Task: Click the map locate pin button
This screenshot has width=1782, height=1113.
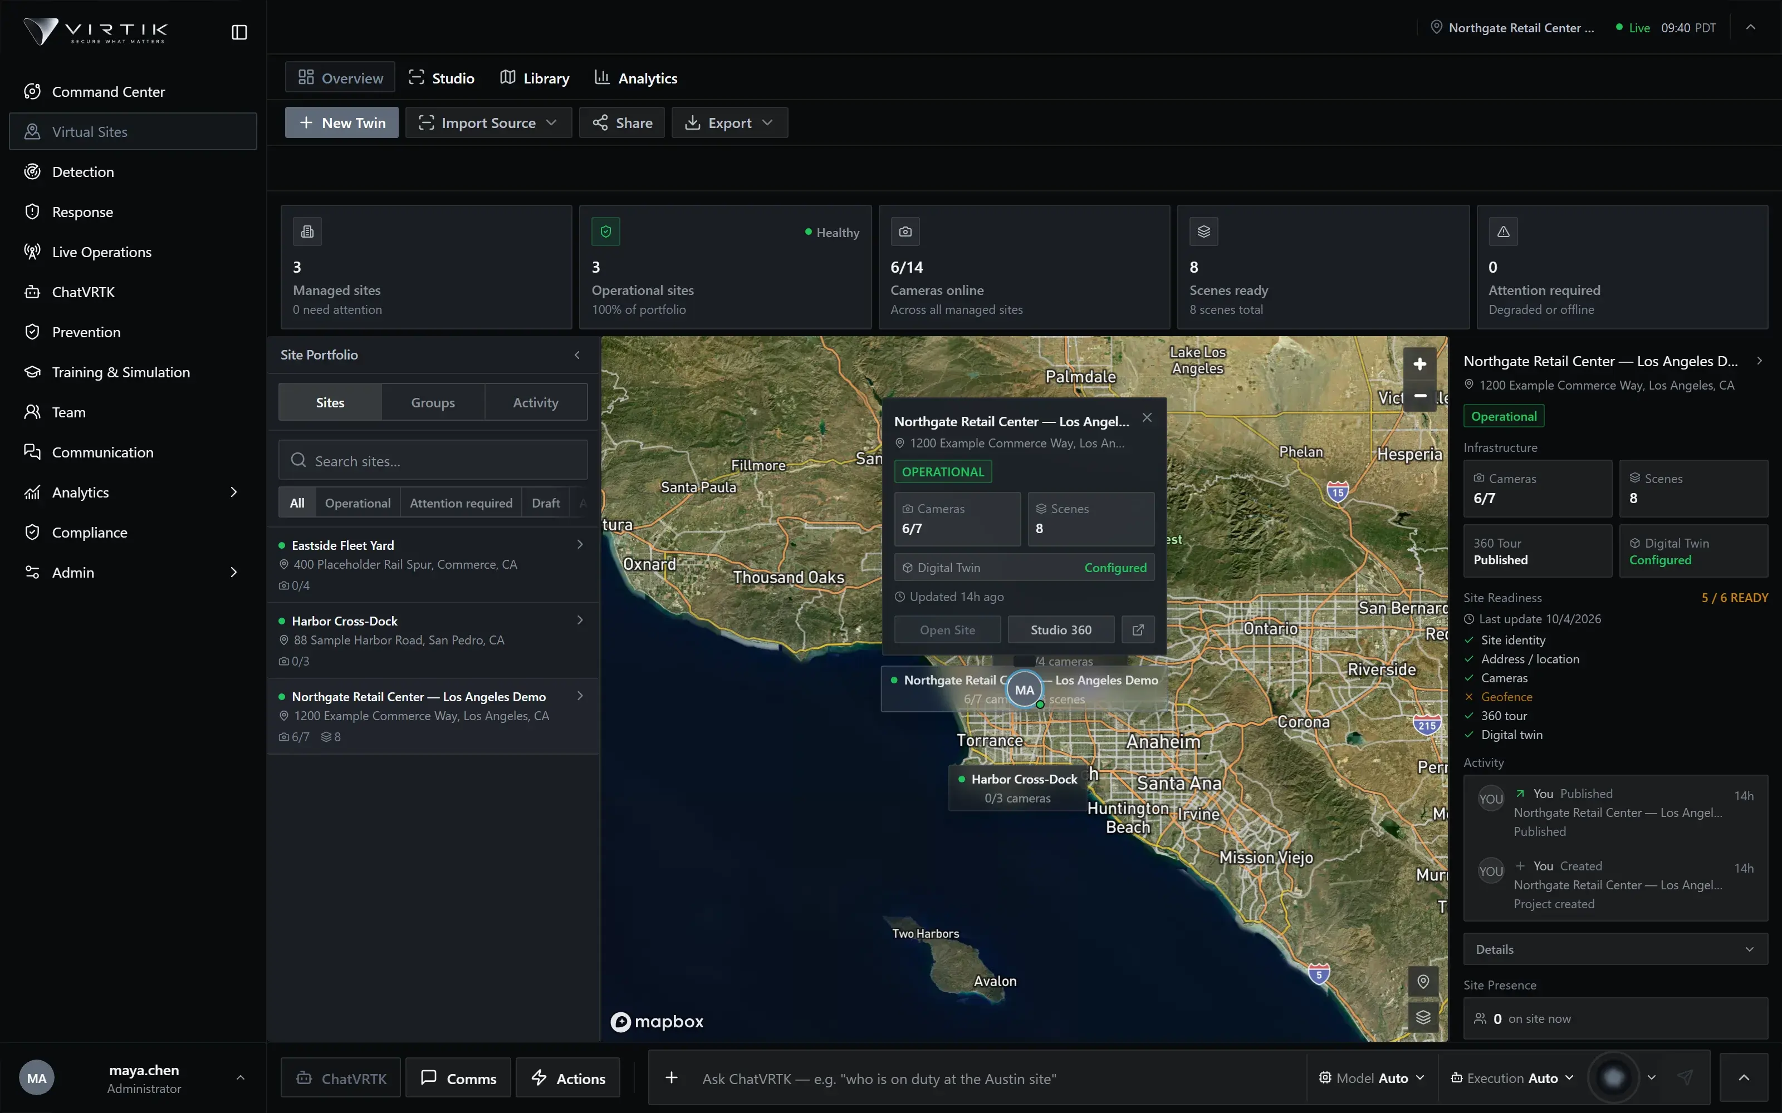Action: pos(1423,981)
